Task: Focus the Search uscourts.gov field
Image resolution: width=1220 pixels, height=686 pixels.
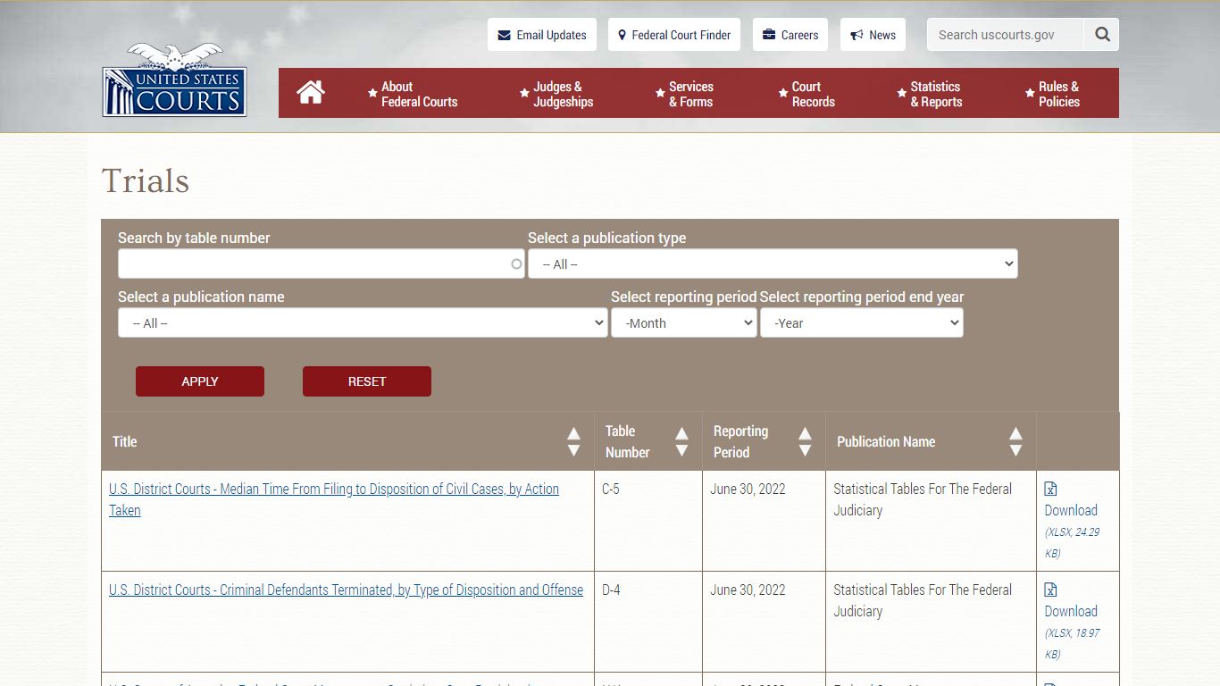Action: point(1006,35)
